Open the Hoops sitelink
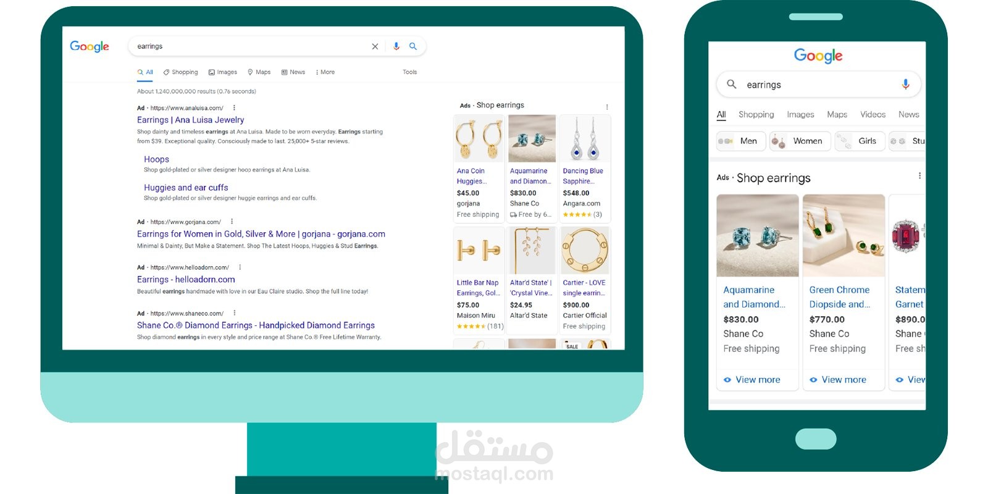This screenshot has width=988, height=494. coord(156,159)
